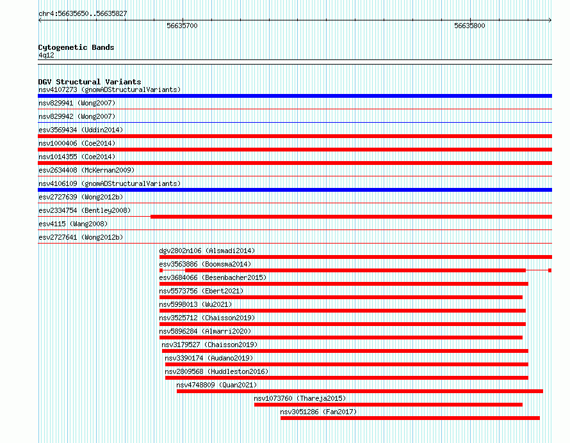Click the red bar of nsv3051286
The image size is (570, 443).
pos(410,418)
